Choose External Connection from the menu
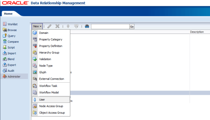Viewport: 210px width, 120px height. (51, 79)
